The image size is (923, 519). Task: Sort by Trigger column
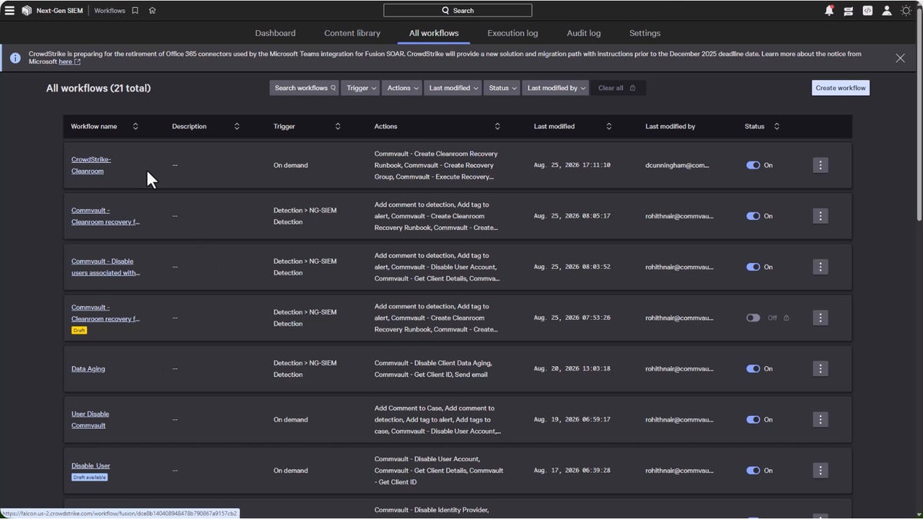tap(338, 126)
